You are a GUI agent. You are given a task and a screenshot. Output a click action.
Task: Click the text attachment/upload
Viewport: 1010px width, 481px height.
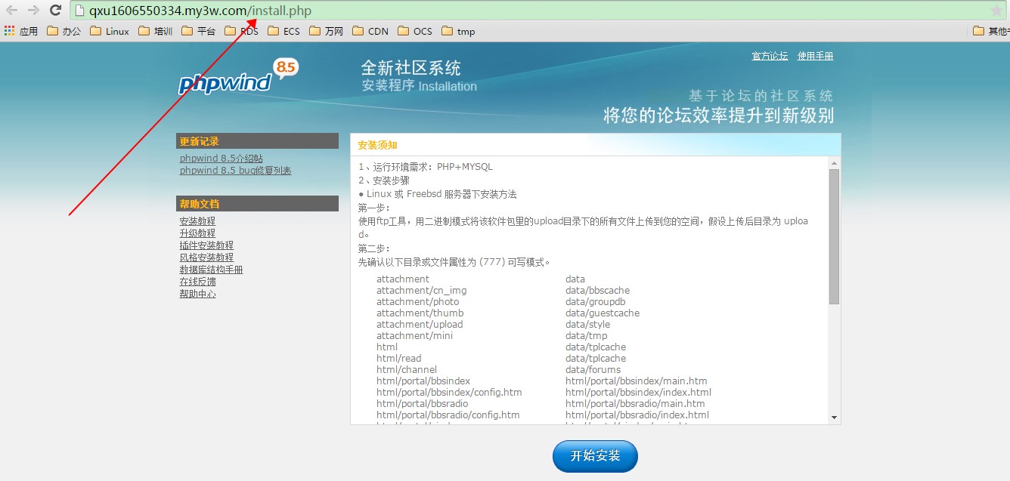(x=419, y=325)
